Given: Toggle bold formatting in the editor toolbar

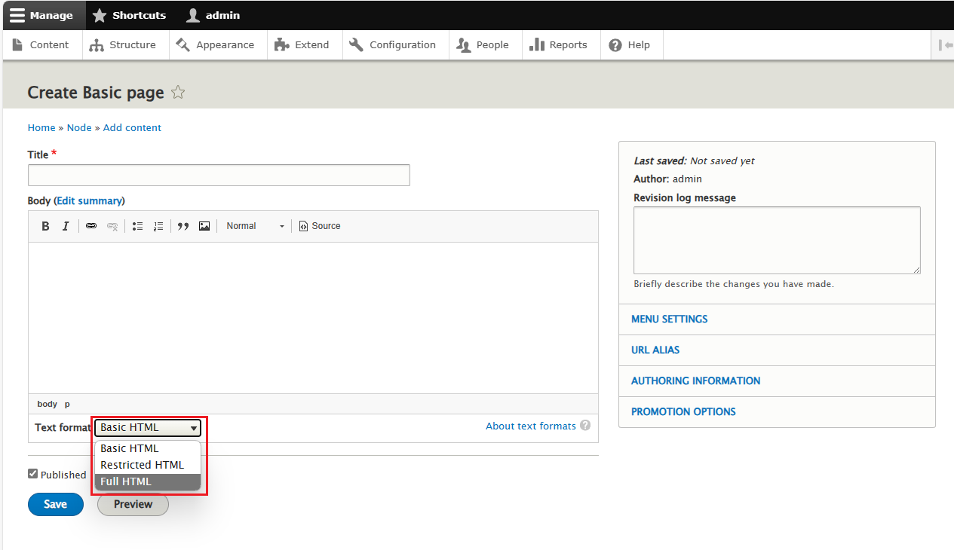Looking at the screenshot, I should pyautogui.click(x=45, y=226).
